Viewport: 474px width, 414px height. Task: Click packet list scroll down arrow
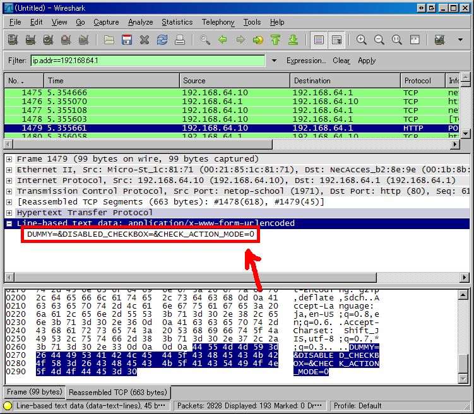(466, 133)
